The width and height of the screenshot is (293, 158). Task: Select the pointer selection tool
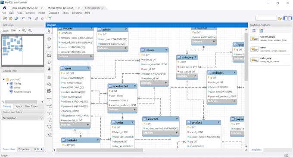point(49,31)
